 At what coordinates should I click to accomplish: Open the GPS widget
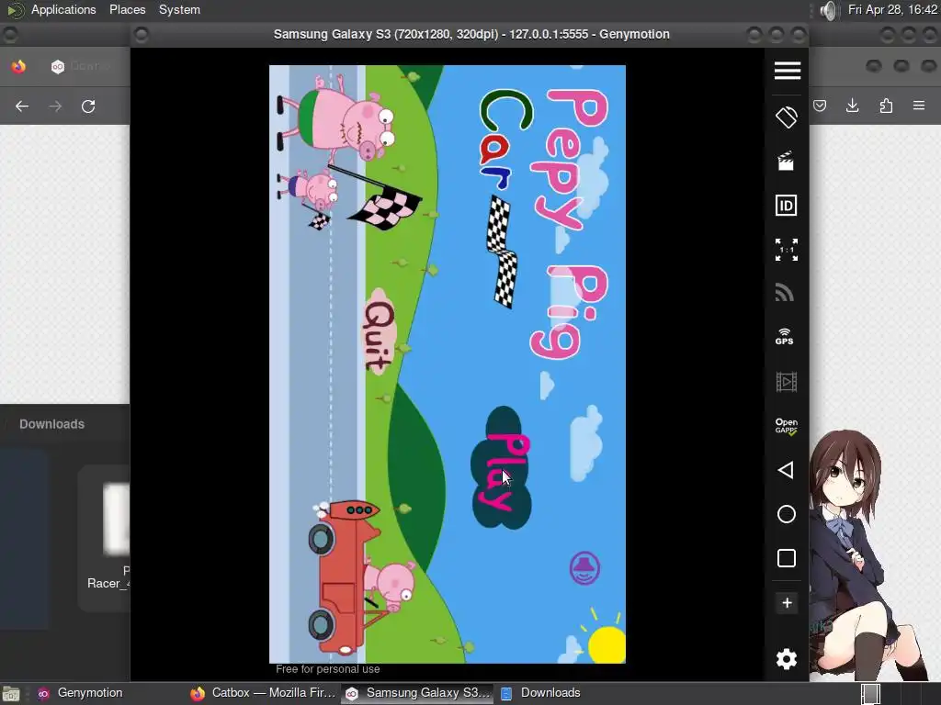click(785, 336)
